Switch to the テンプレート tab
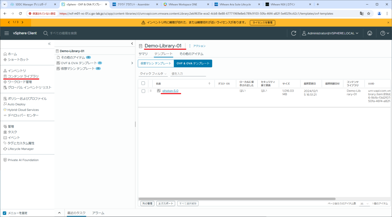Image resolution: width=392 pixels, height=217 pixels. coord(164,54)
